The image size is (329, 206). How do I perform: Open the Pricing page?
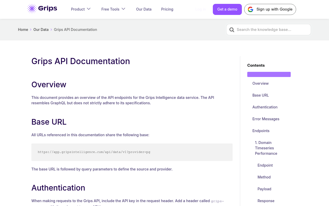167,9
